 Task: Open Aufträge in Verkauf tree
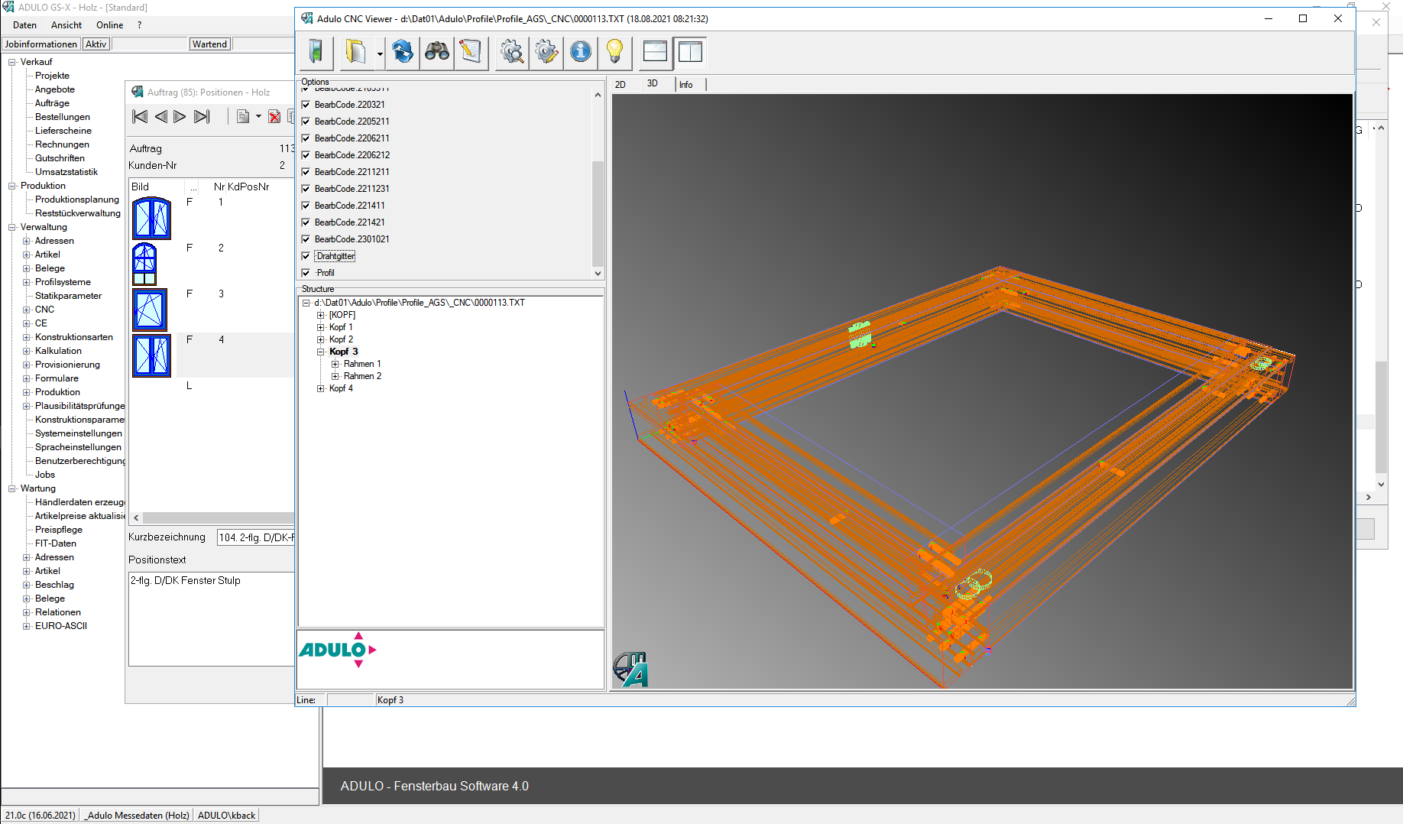52,103
